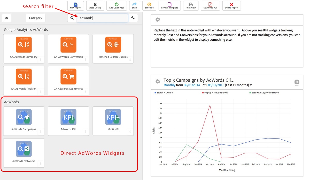Open the Share option
This screenshot has height=180, width=310.
[135, 6]
